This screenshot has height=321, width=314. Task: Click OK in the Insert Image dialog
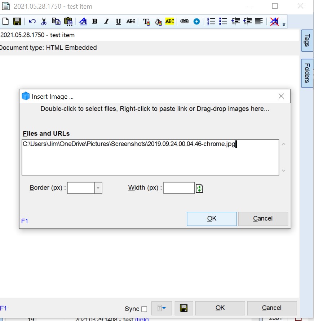click(x=212, y=219)
